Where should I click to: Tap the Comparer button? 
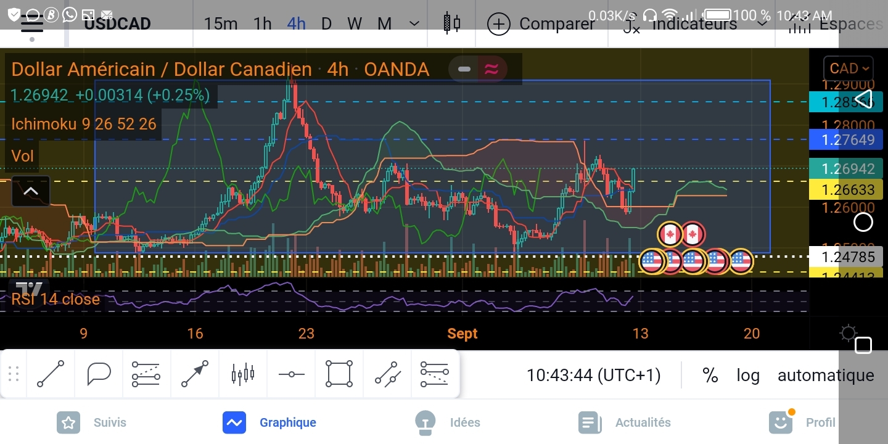tap(541, 23)
